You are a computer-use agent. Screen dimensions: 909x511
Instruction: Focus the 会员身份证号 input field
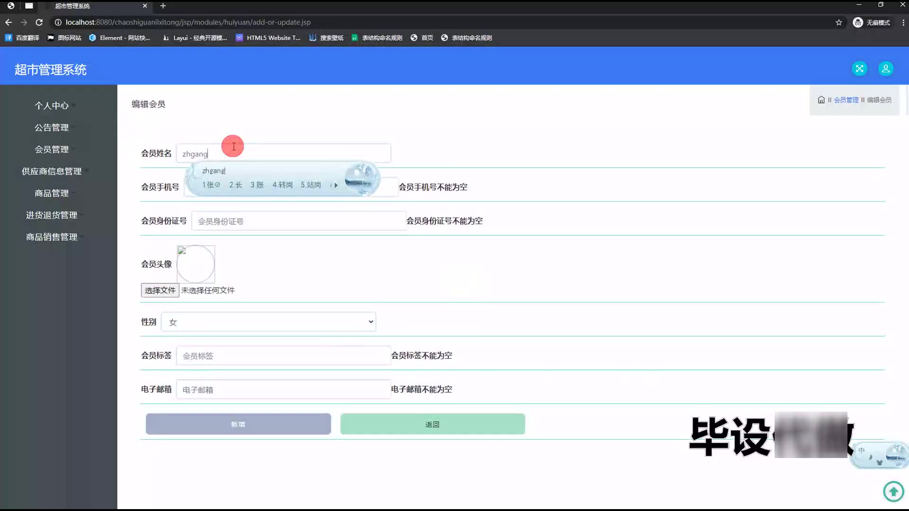pyautogui.click(x=299, y=221)
